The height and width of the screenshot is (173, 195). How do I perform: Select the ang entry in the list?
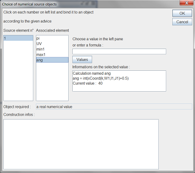[x=52, y=60]
